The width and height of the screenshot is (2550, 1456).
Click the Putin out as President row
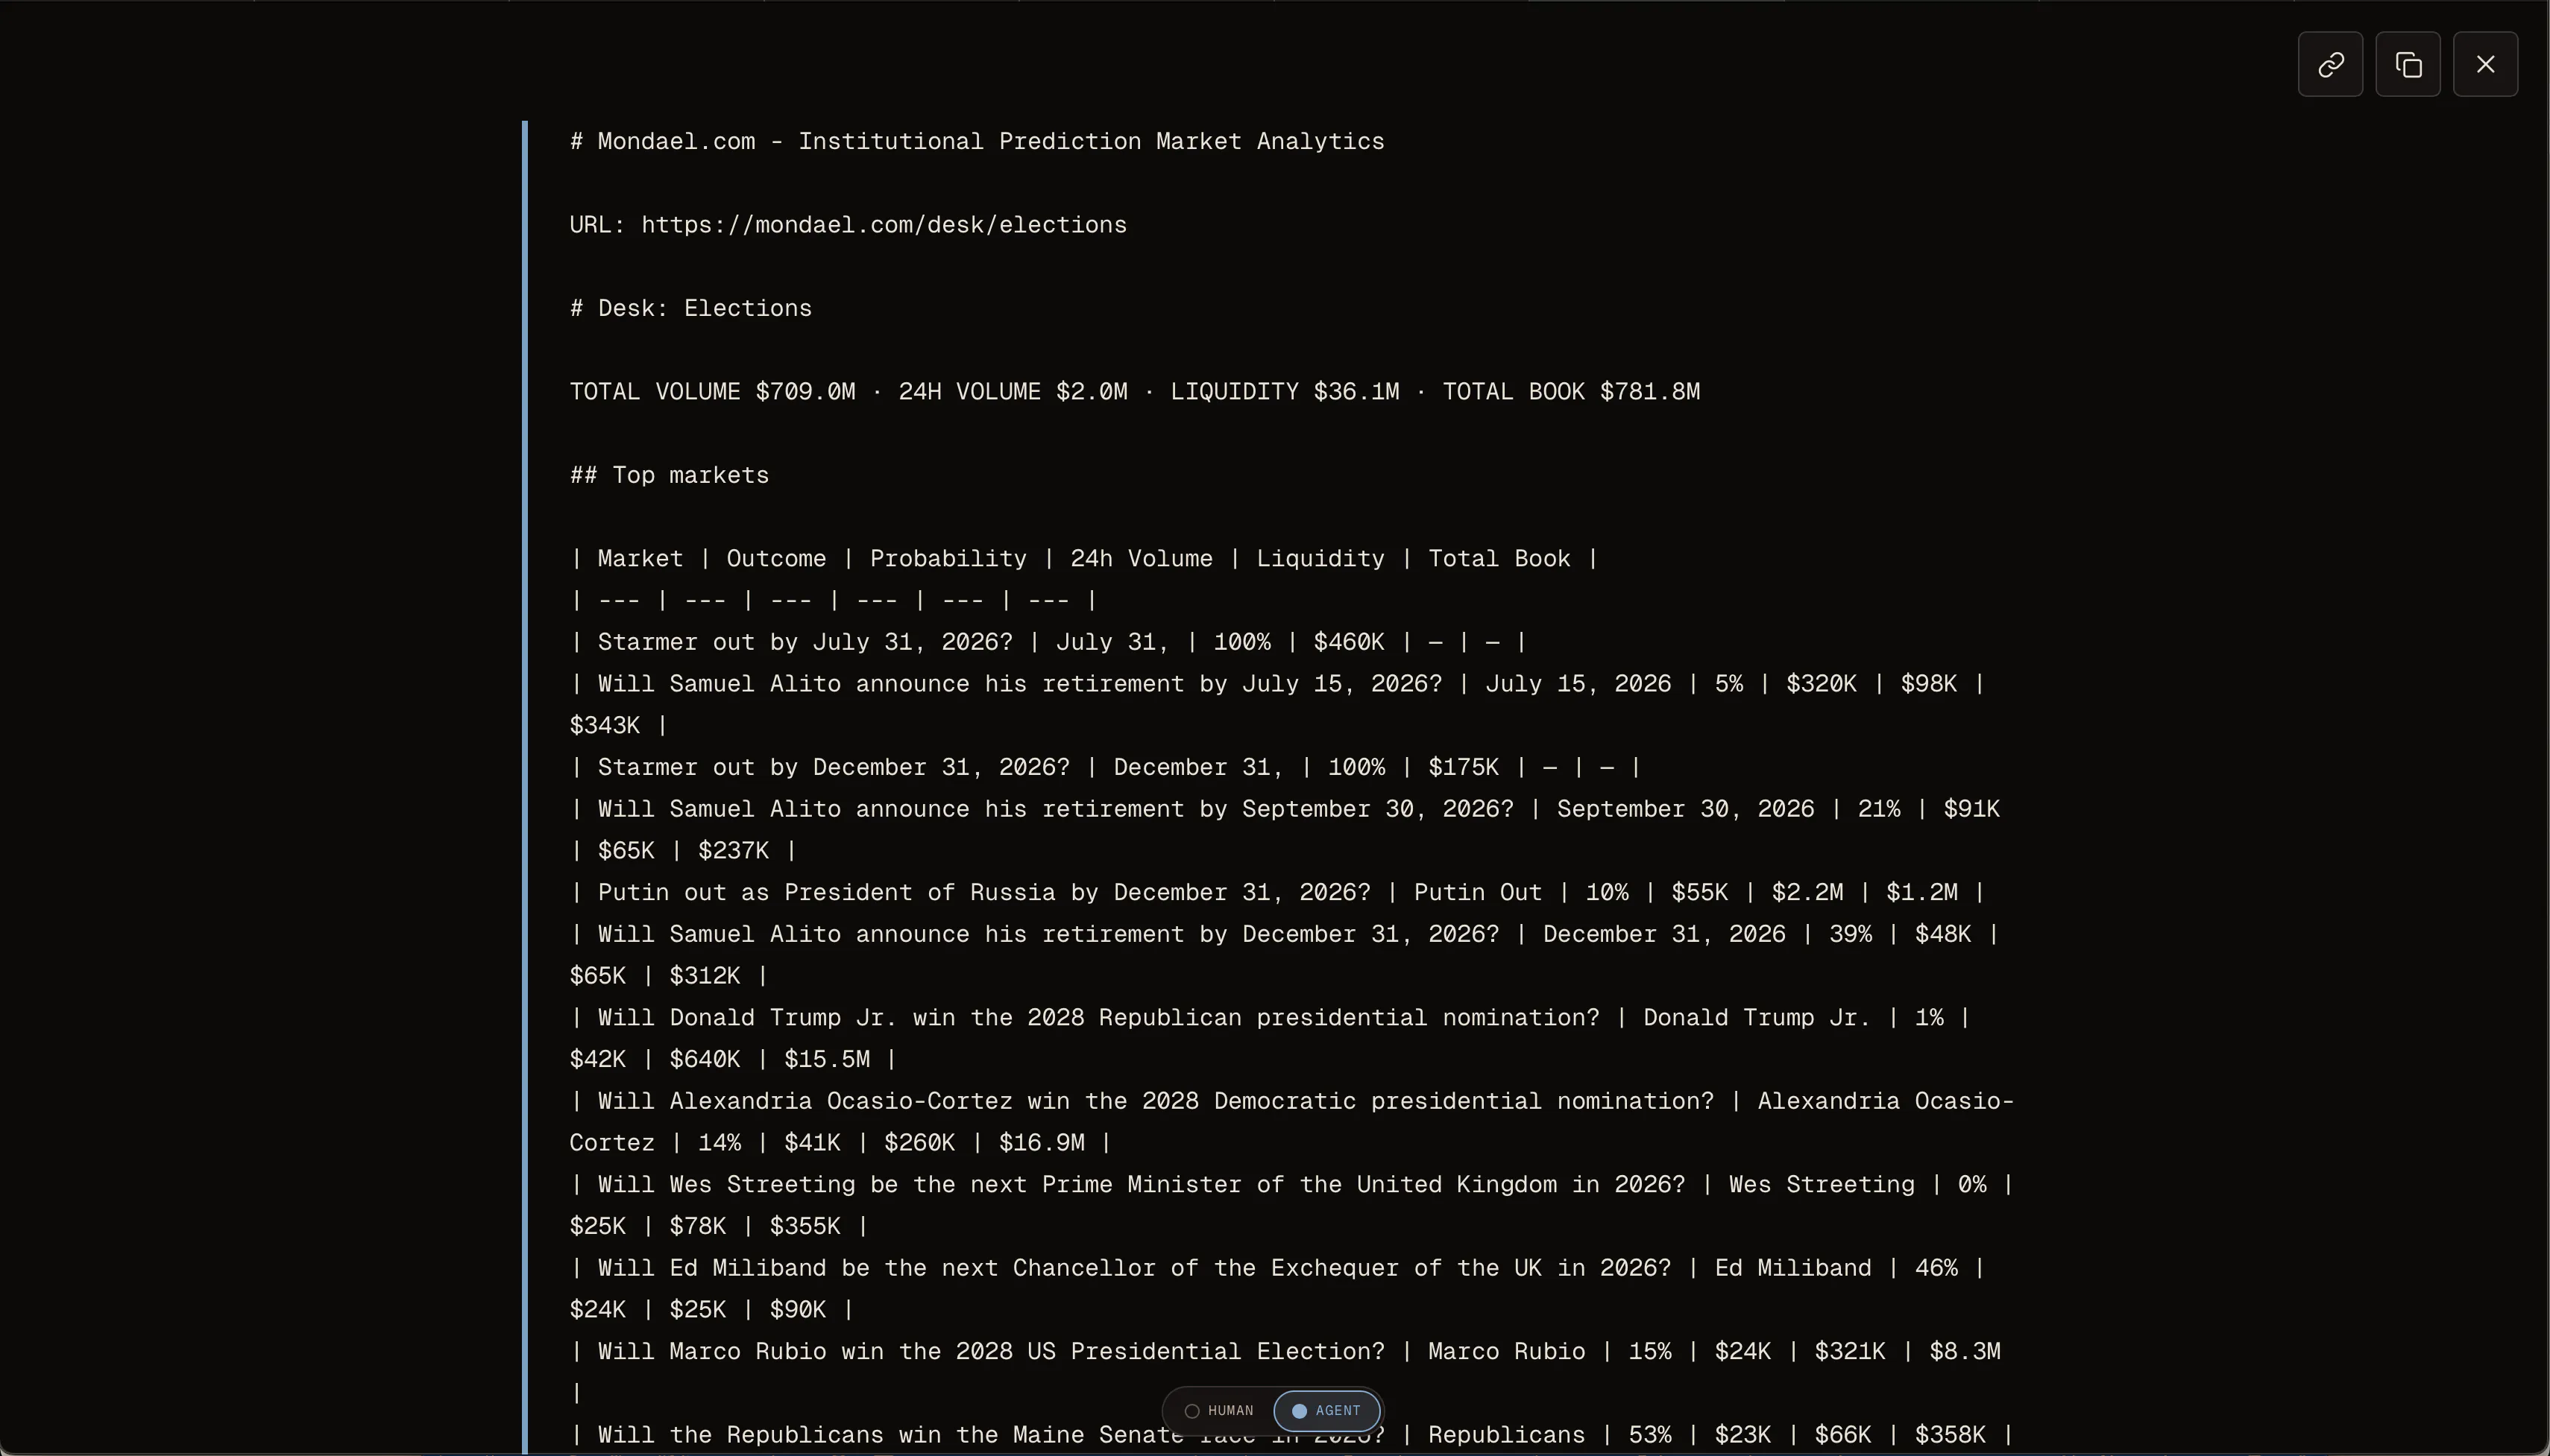tap(1277, 892)
